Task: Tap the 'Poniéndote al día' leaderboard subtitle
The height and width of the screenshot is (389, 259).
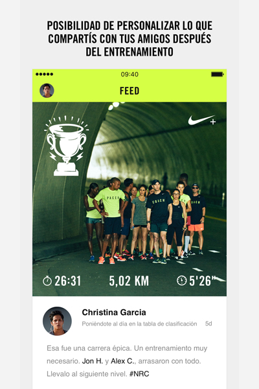Action: (x=139, y=324)
